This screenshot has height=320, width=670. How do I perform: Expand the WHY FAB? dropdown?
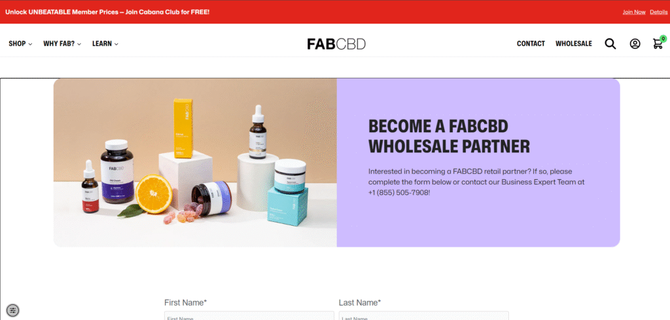pyautogui.click(x=62, y=44)
